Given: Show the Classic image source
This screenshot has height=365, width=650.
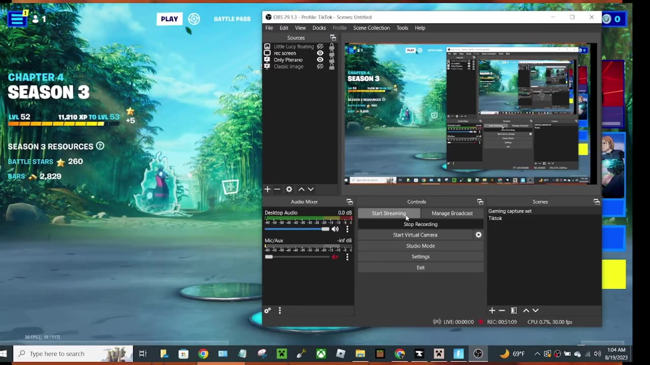Looking at the screenshot, I should [320, 66].
